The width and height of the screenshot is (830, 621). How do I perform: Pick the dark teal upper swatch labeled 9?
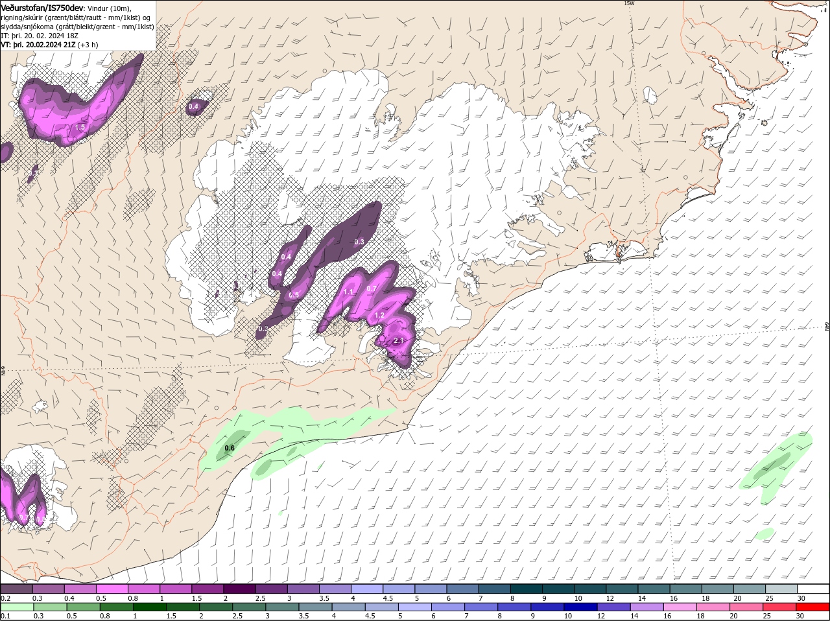click(x=559, y=589)
